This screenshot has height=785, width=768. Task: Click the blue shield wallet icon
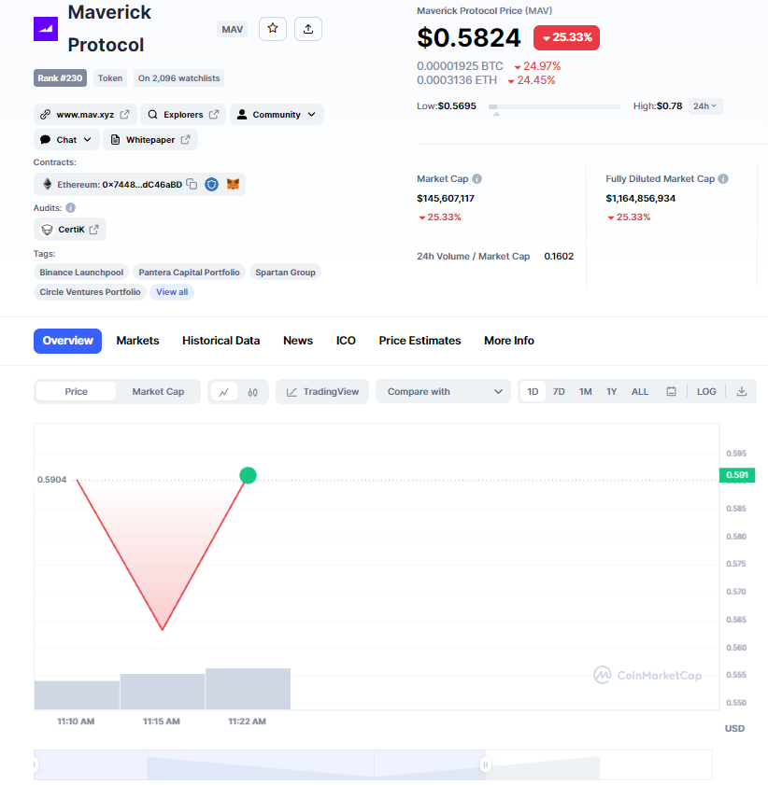[x=212, y=184]
